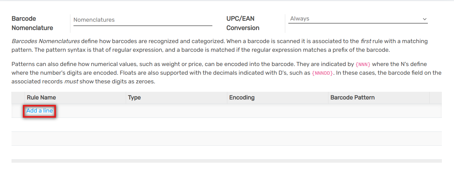The image size is (454, 177).
Task: Click the italic 'Barcodes Nomenclatures' text
Action: pyautogui.click(x=45, y=41)
